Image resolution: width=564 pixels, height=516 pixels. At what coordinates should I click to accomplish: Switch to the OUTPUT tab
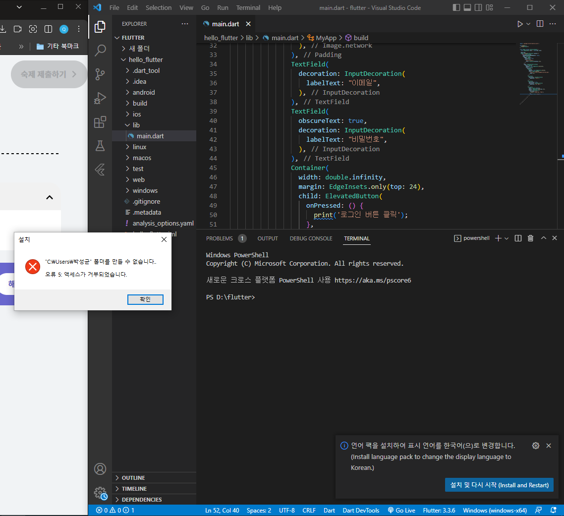tap(268, 238)
